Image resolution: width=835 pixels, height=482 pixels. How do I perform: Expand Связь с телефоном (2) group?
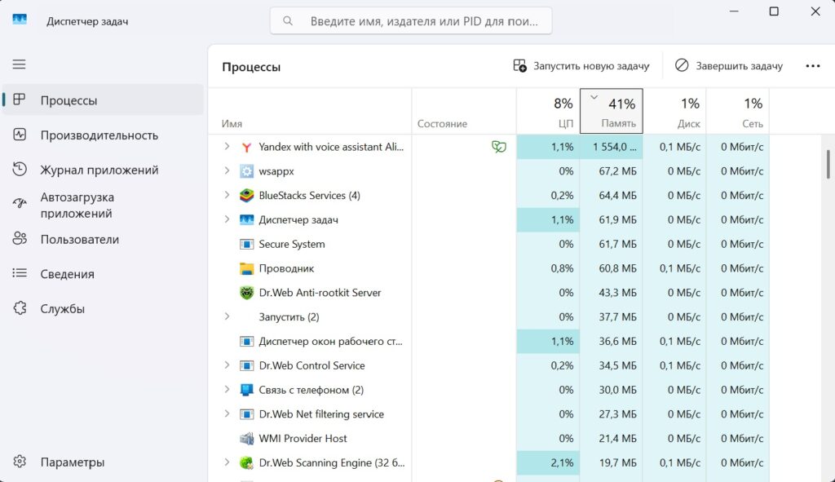click(227, 389)
